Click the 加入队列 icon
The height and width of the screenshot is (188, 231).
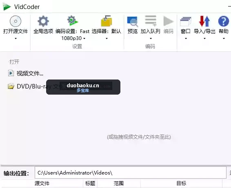tap(151, 21)
